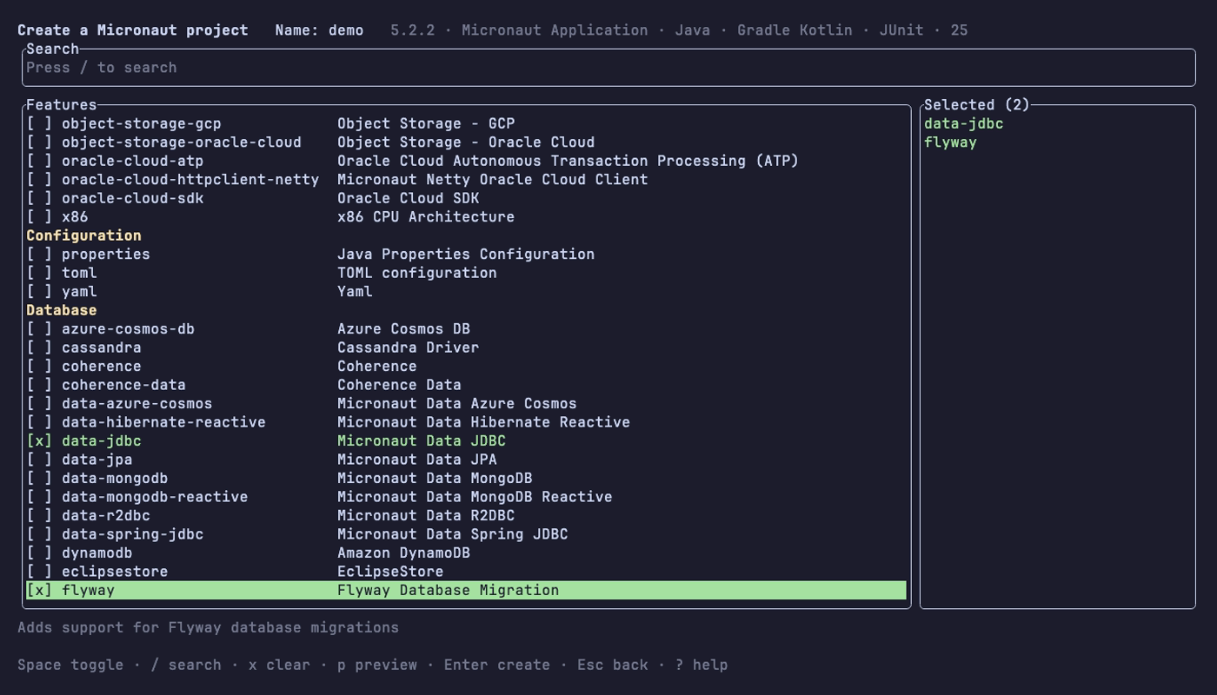
Task: Check the oracle-cloud-httpclient-netty feature
Action: [39, 180]
